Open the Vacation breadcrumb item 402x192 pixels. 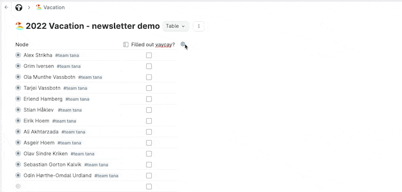[x=50, y=8]
